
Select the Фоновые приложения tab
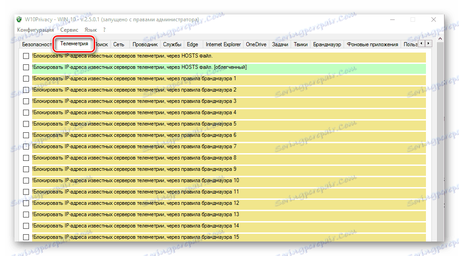373,44
